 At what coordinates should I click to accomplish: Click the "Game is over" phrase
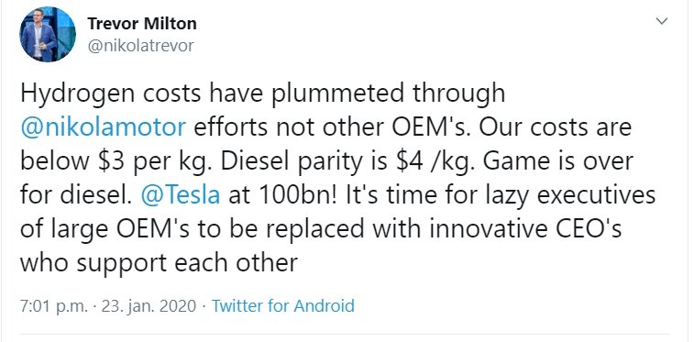(x=558, y=161)
